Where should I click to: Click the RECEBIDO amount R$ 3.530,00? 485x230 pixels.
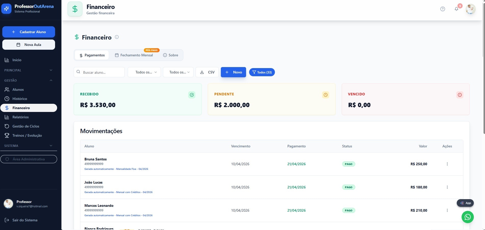(98, 105)
